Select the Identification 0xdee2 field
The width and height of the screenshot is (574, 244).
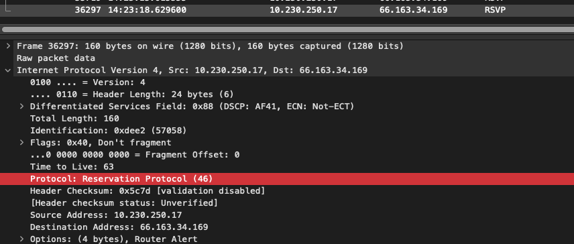pos(287,131)
